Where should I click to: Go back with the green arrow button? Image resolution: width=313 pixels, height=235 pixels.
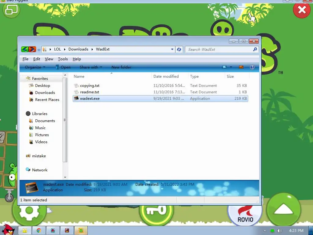point(25,49)
